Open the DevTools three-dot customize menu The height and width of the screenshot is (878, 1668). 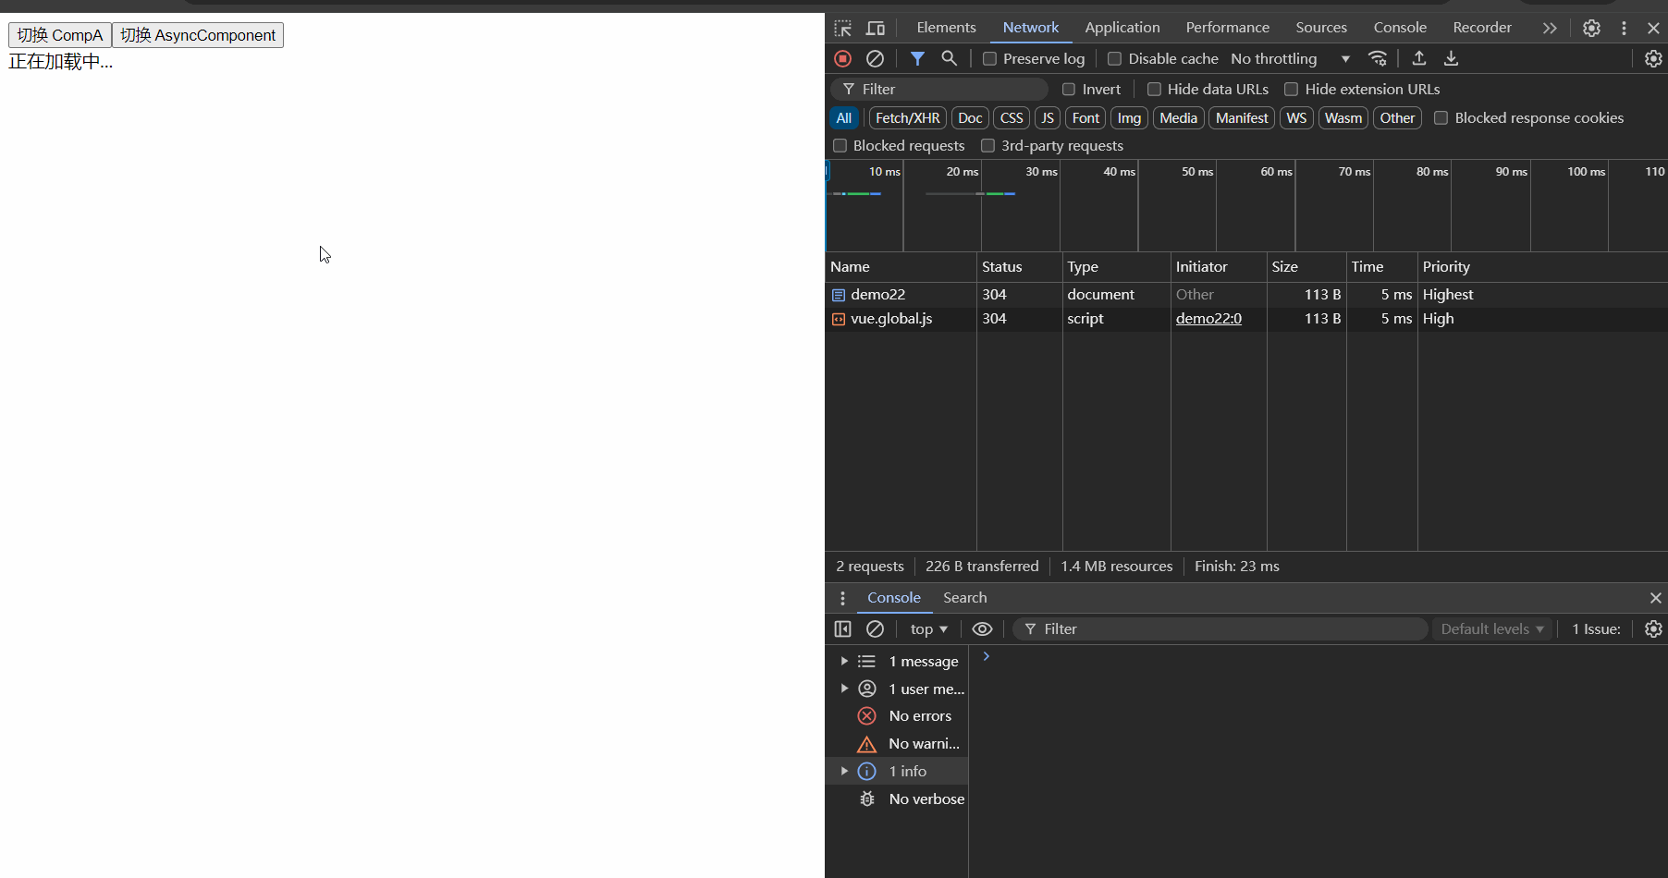pos(1624,28)
